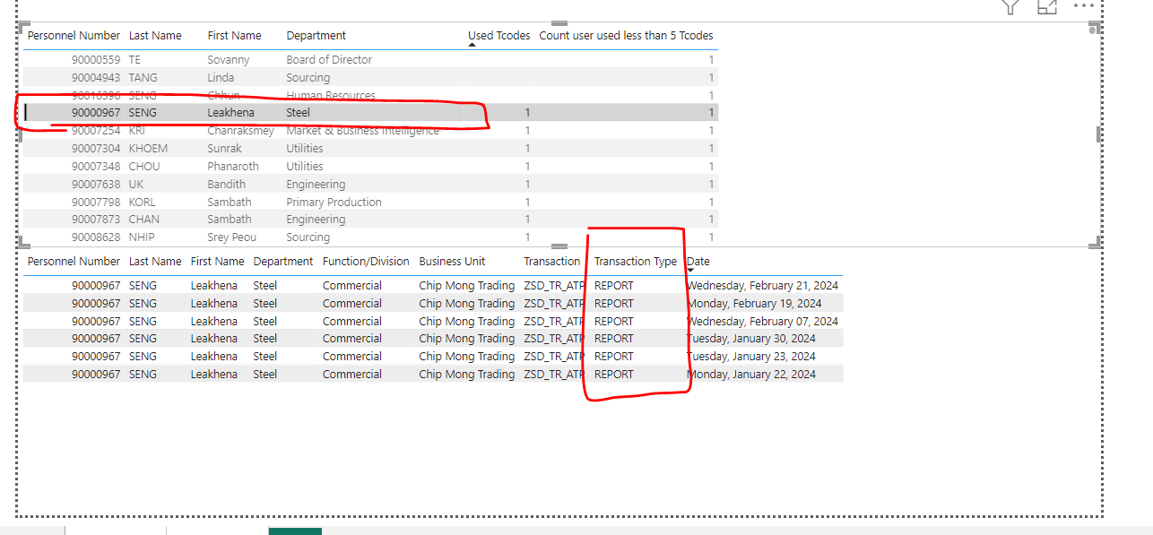Open the visual's filter funnel icon
This screenshot has height=535, width=1153.
click(x=1010, y=6)
